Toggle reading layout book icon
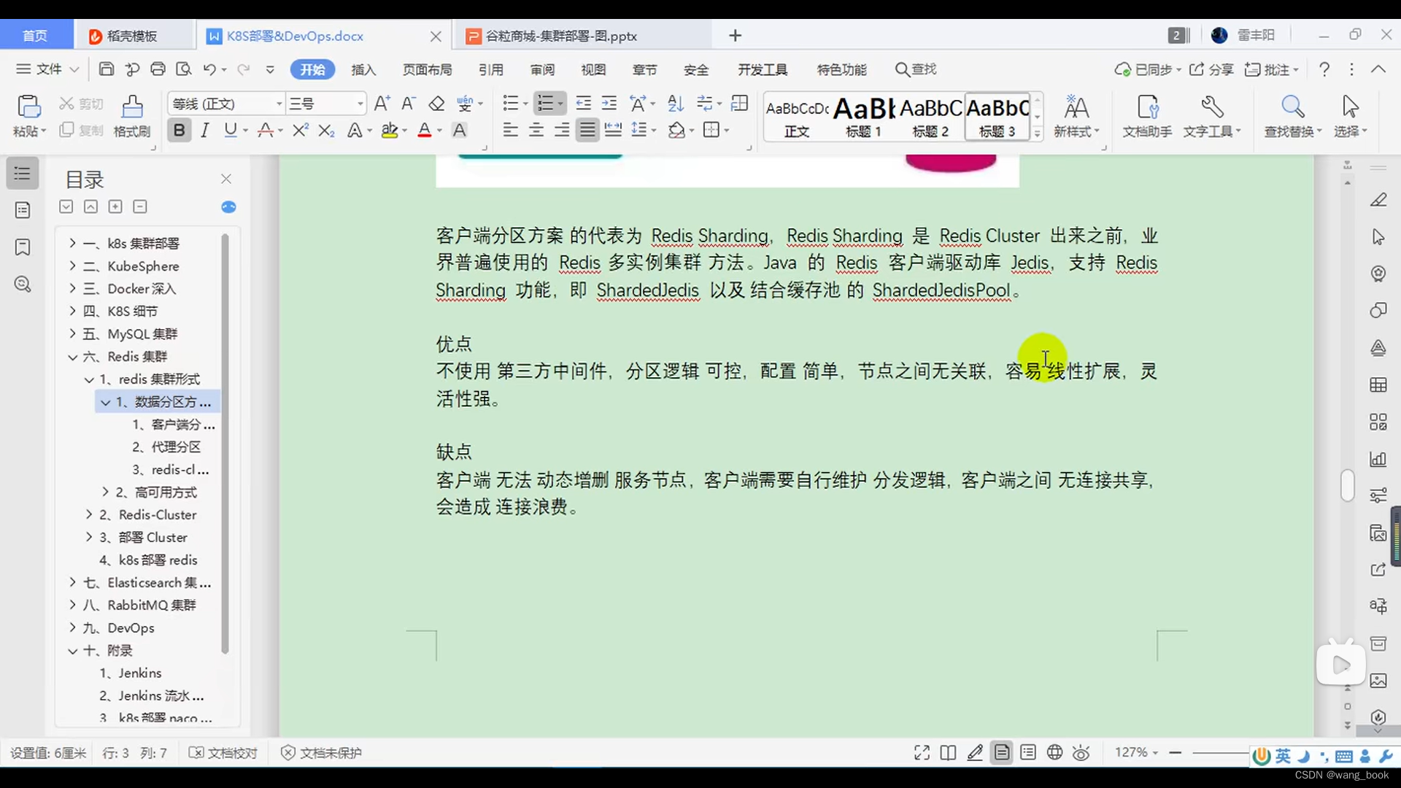This screenshot has width=1401, height=788. coord(948,753)
